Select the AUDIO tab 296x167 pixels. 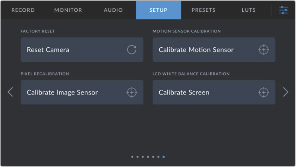(113, 10)
